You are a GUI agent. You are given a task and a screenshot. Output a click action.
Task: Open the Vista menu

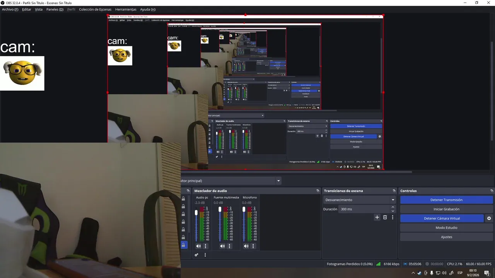[x=39, y=9]
